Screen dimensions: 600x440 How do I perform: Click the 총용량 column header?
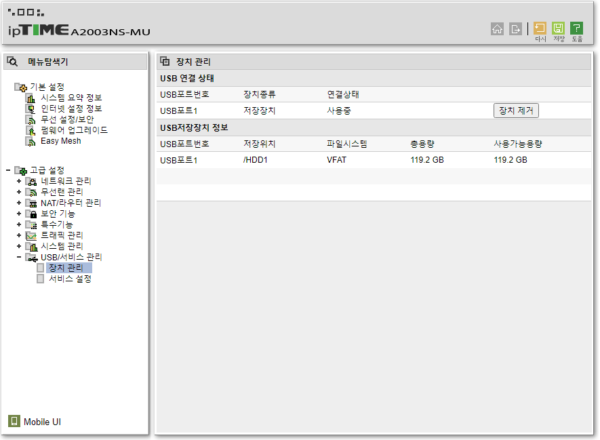click(x=422, y=144)
